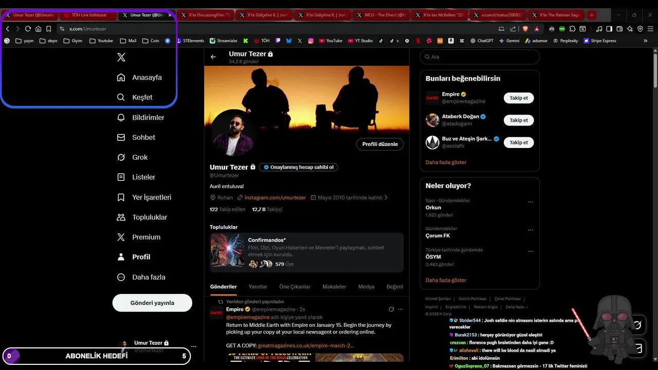The image size is (658, 370).
Task: Click the browser reload button
Action: pyautogui.click(x=28, y=29)
